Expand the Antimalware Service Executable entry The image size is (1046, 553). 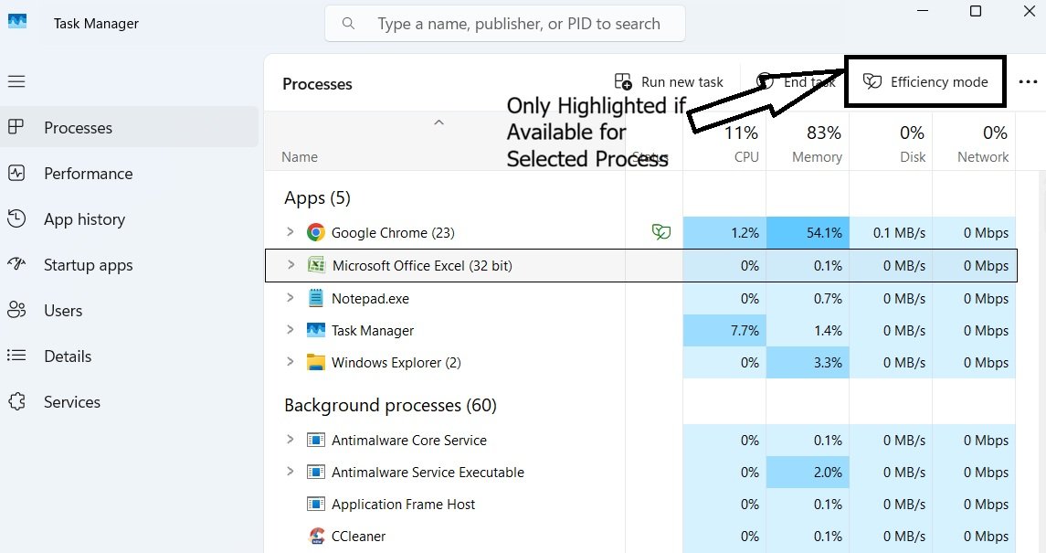point(291,471)
